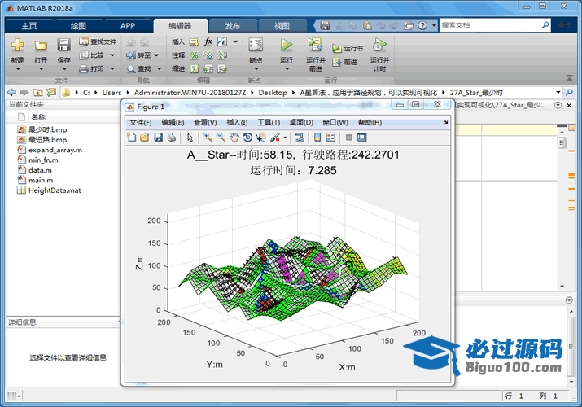The height and width of the screenshot is (407, 582).
Task: Open Figure 1 Insert (插入) menu
Action: pos(237,122)
